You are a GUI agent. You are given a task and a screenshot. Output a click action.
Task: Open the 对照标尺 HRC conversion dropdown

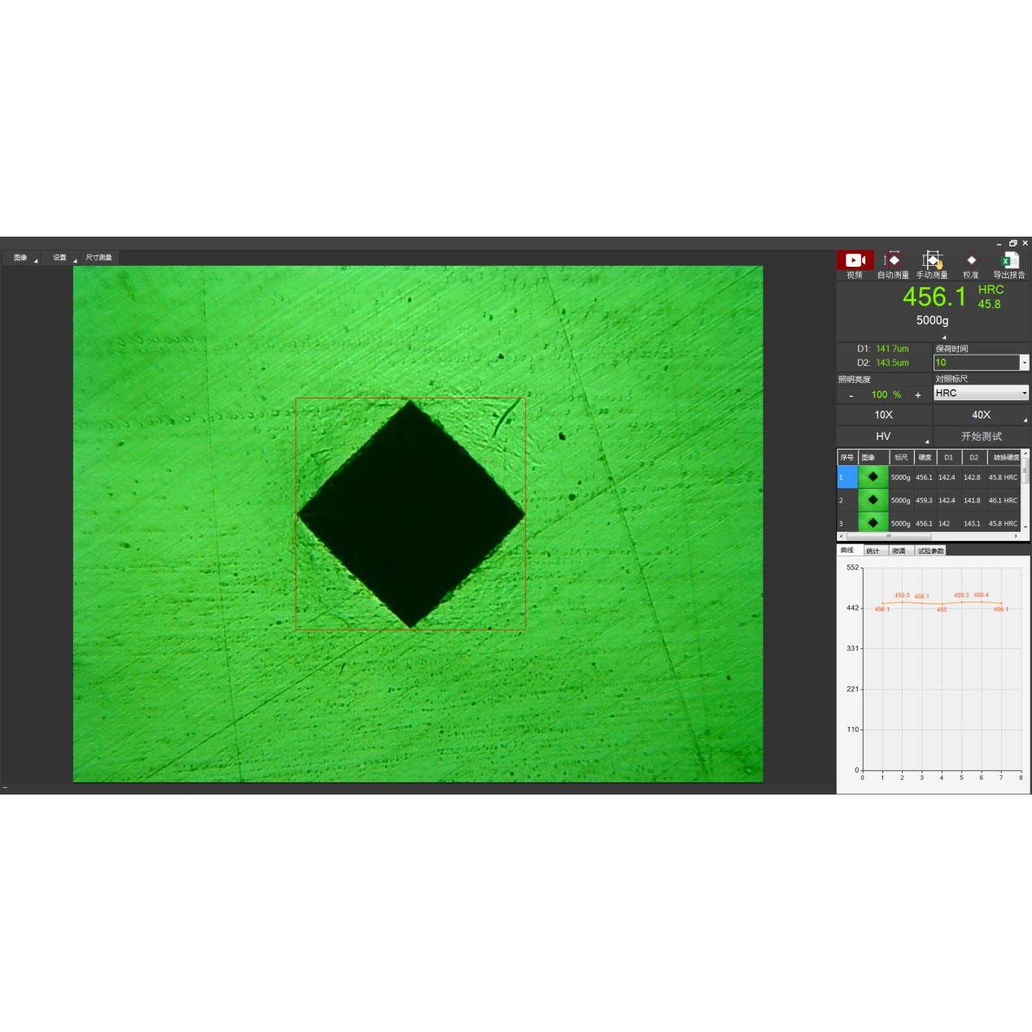click(1024, 394)
